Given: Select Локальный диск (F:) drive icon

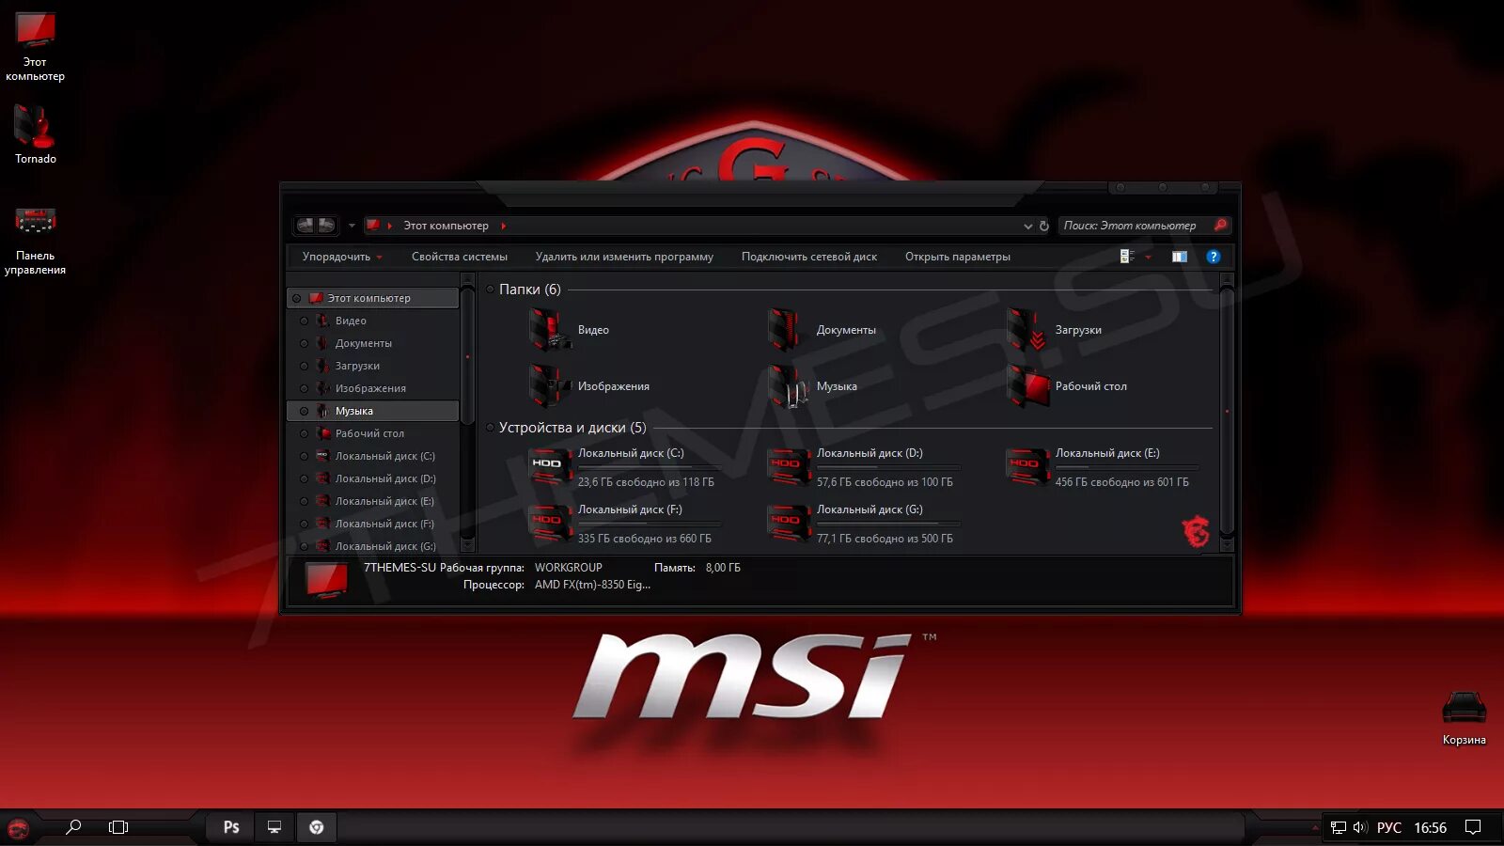Looking at the screenshot, I should (551, 524).
